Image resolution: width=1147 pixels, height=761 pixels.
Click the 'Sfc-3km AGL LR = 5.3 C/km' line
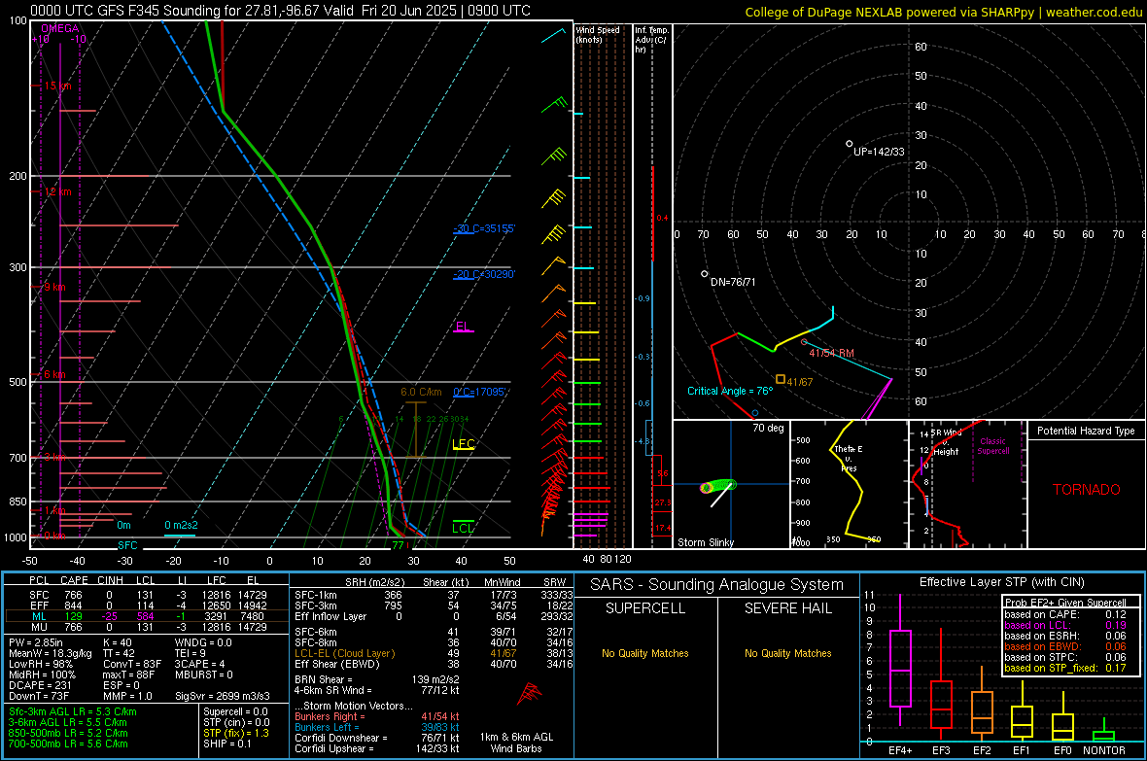[x=73, y=711]
